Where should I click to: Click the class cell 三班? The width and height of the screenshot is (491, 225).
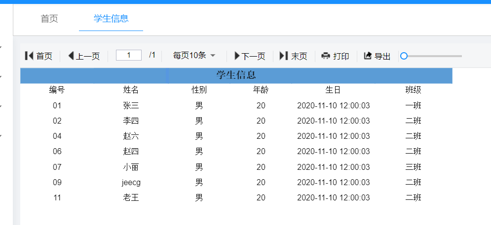pyautogui.click(x=414, y=167)
